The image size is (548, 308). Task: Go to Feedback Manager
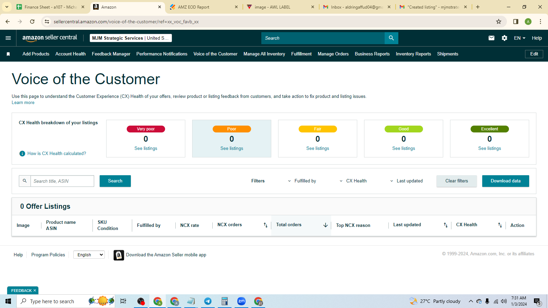(111, 54)
